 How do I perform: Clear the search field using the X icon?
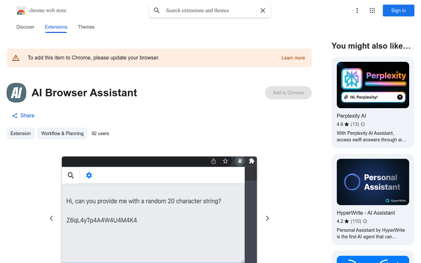pyautogui.click(x=262, y=11)
